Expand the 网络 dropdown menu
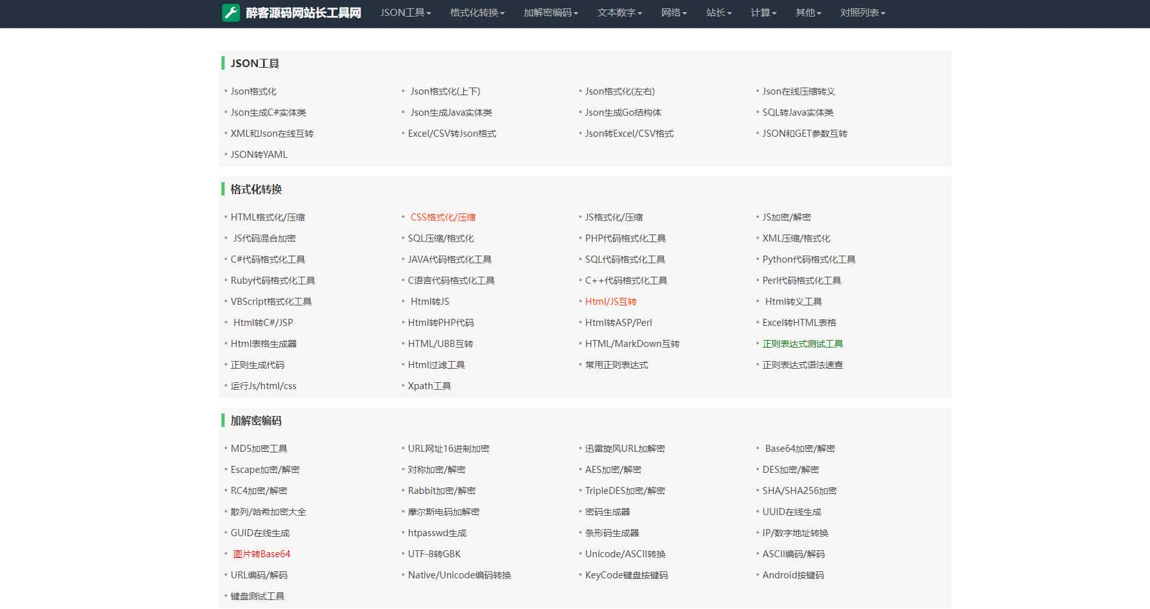This screenshot has height=609, width=1150. 674,13
